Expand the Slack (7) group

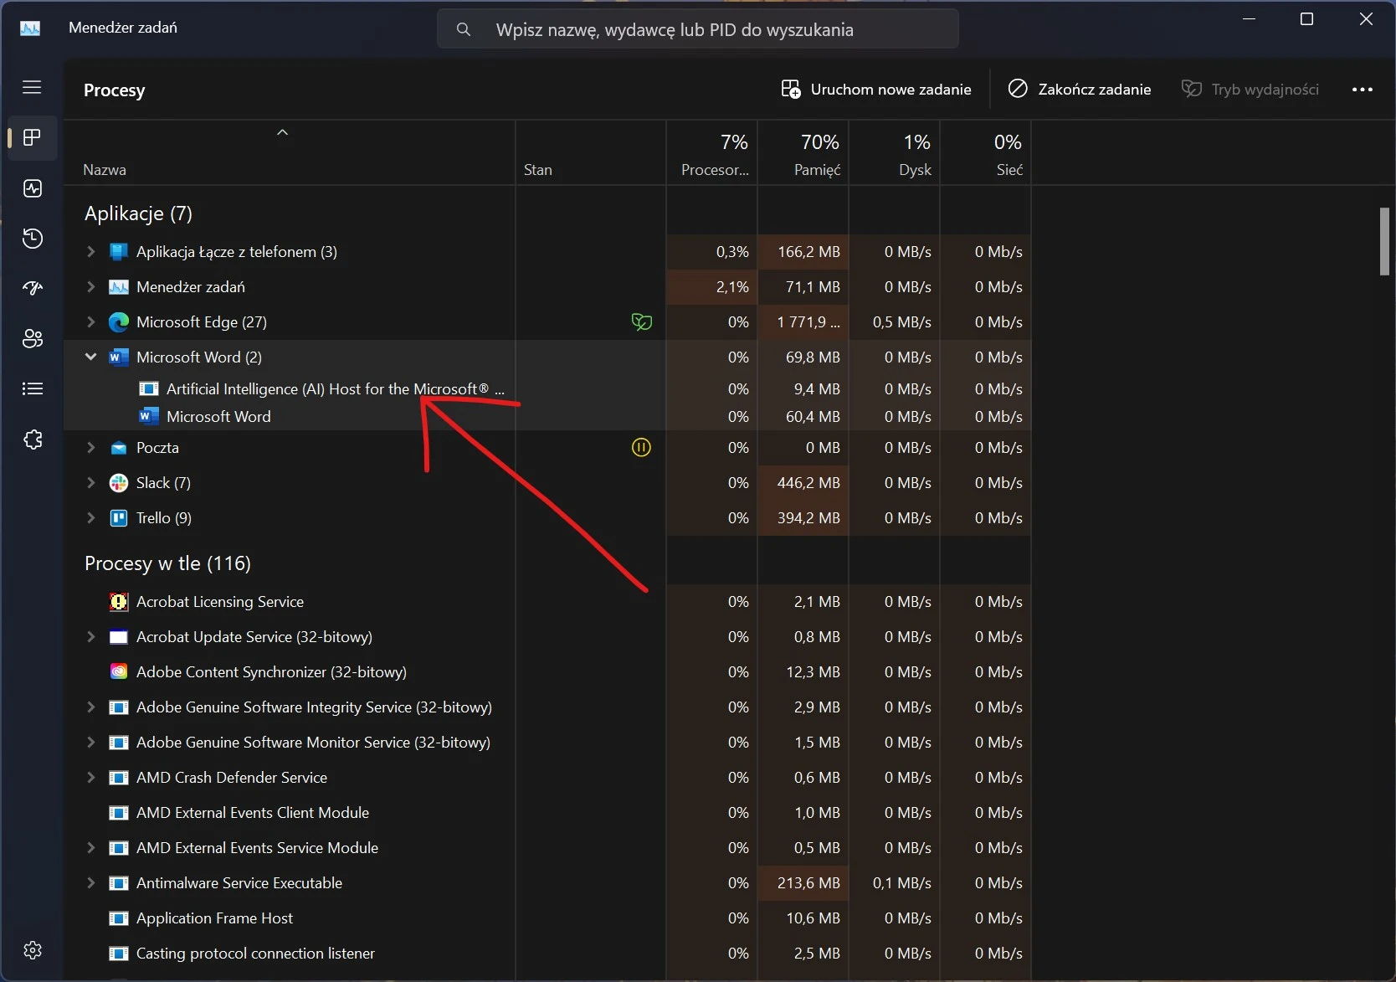pos(90,482)
